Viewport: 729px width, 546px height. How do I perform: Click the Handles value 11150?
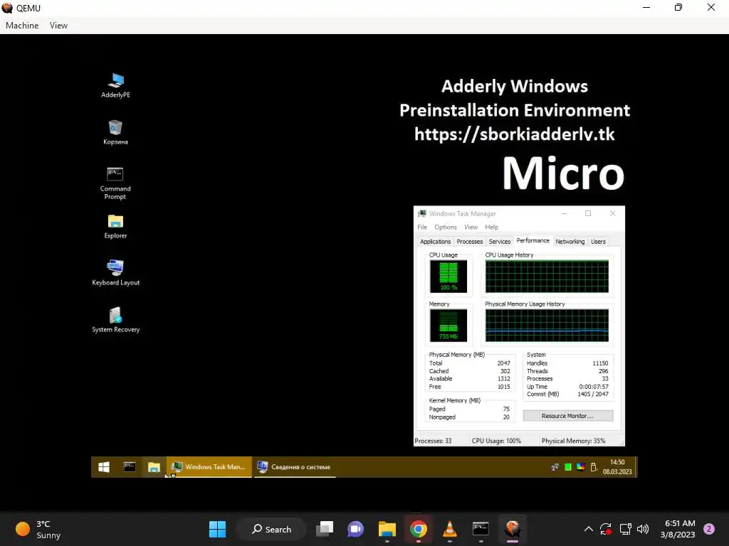click(600, 363)
